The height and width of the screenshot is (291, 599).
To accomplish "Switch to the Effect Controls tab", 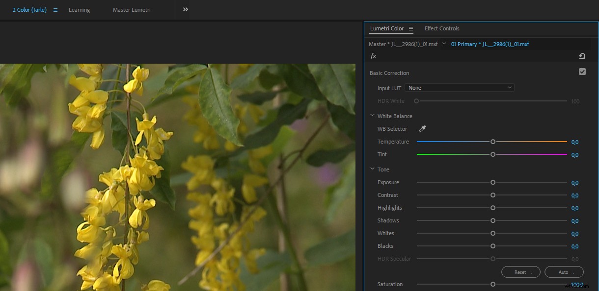I will coord(441,28).
